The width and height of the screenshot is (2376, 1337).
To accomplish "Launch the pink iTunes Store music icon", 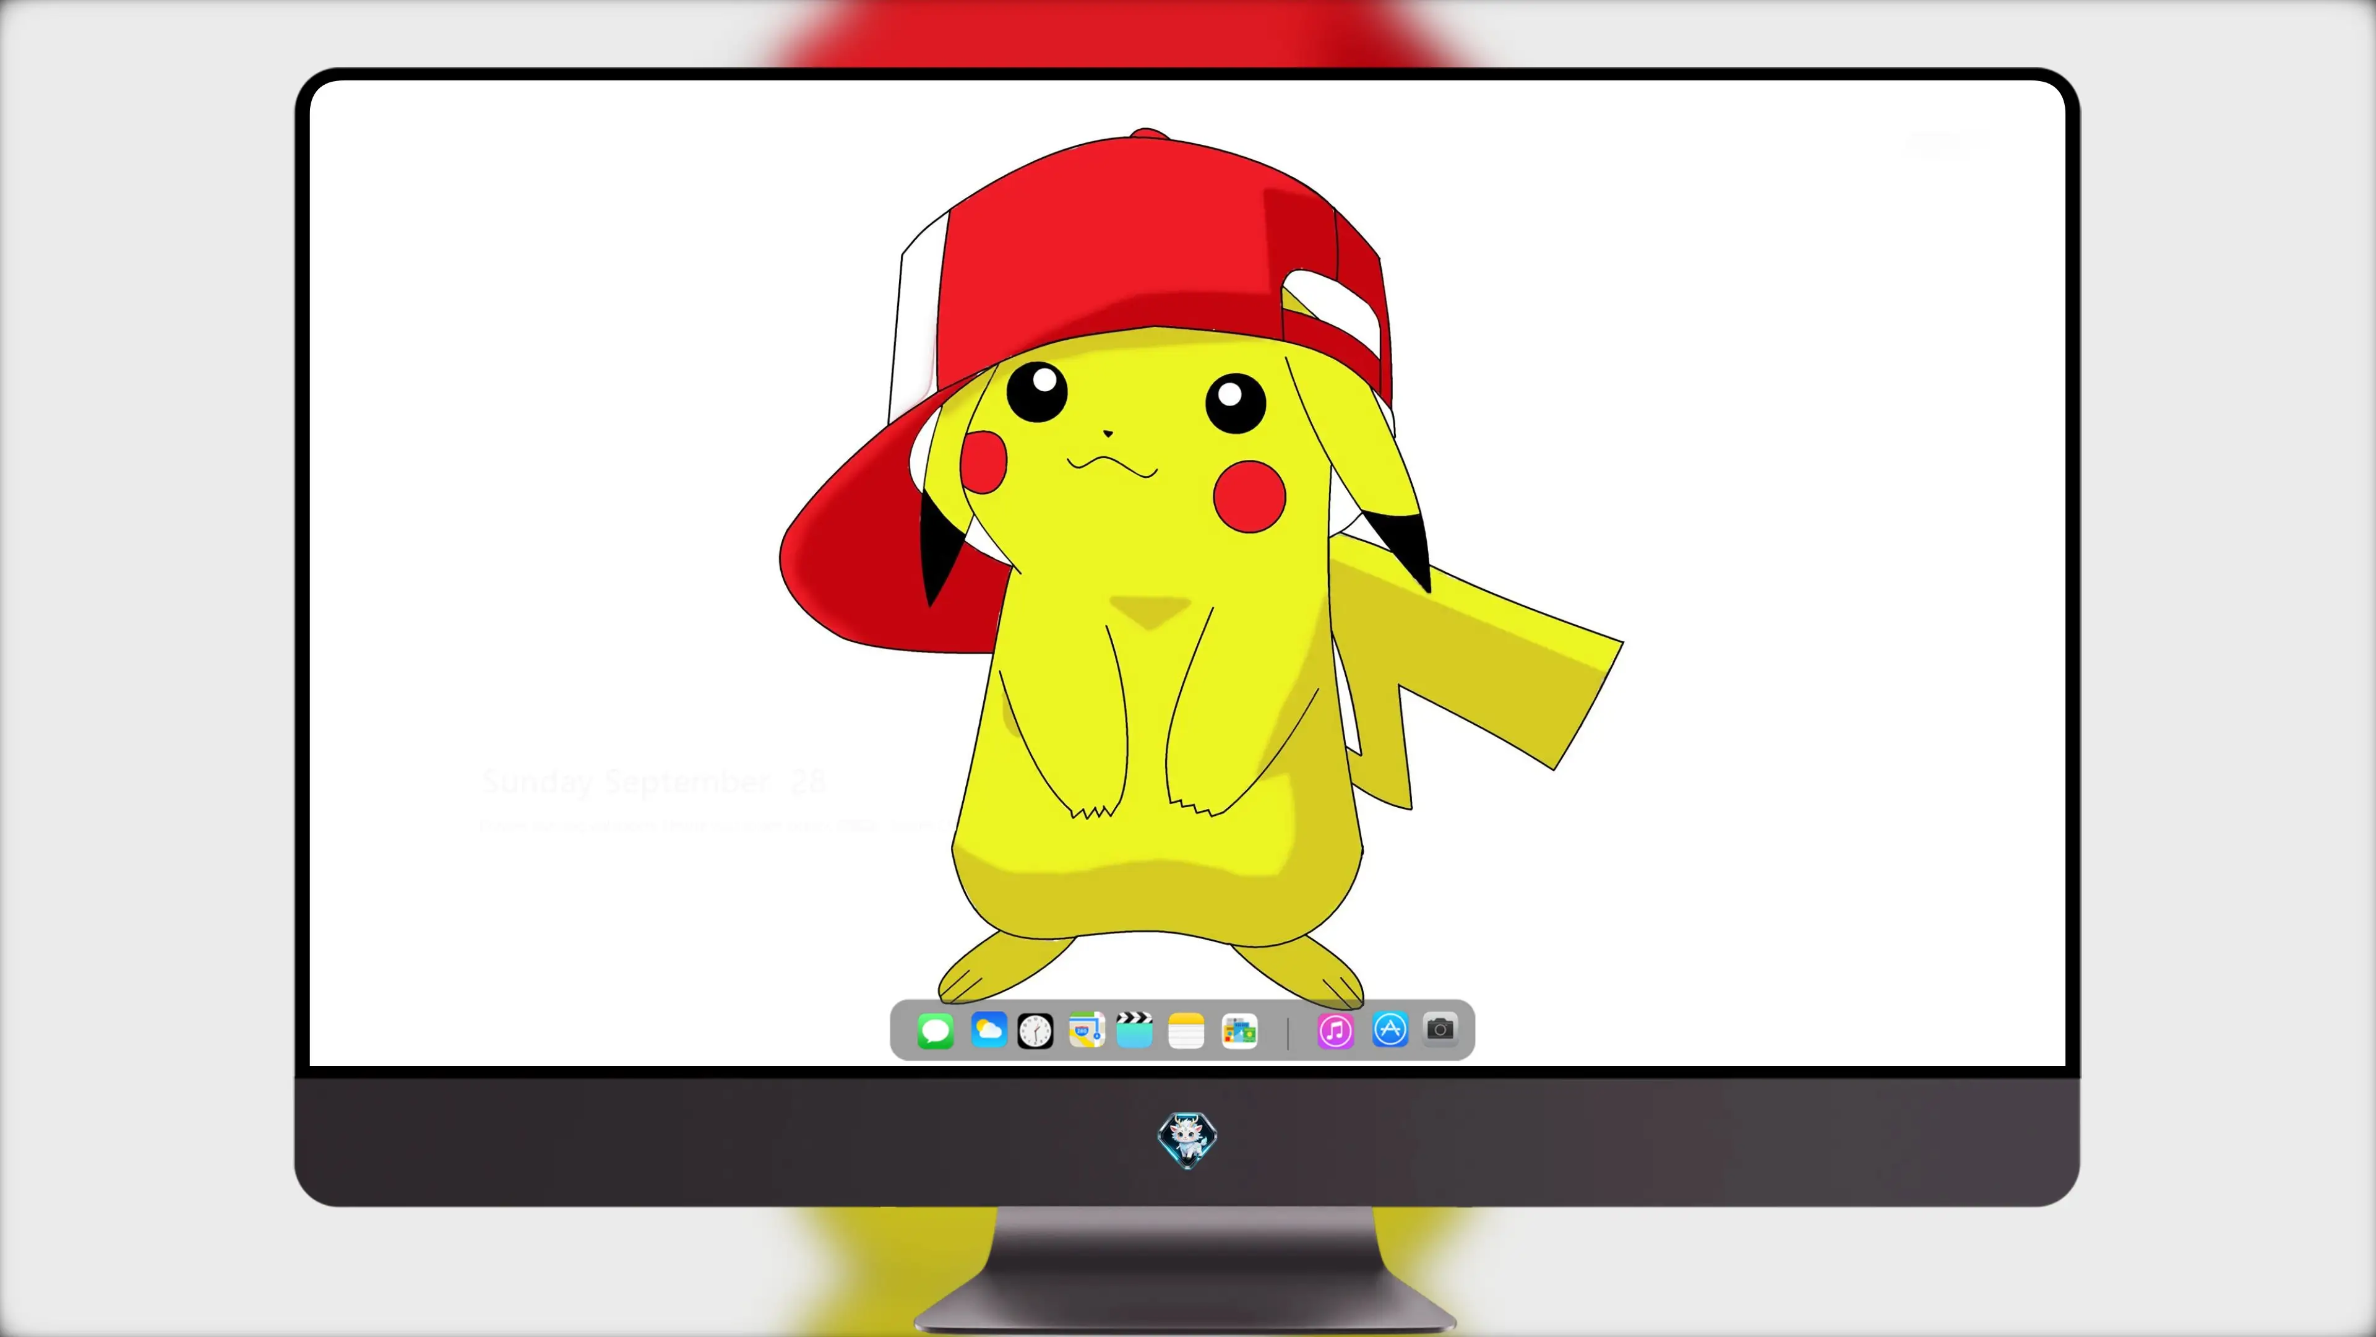I will pos(1336,1031).
